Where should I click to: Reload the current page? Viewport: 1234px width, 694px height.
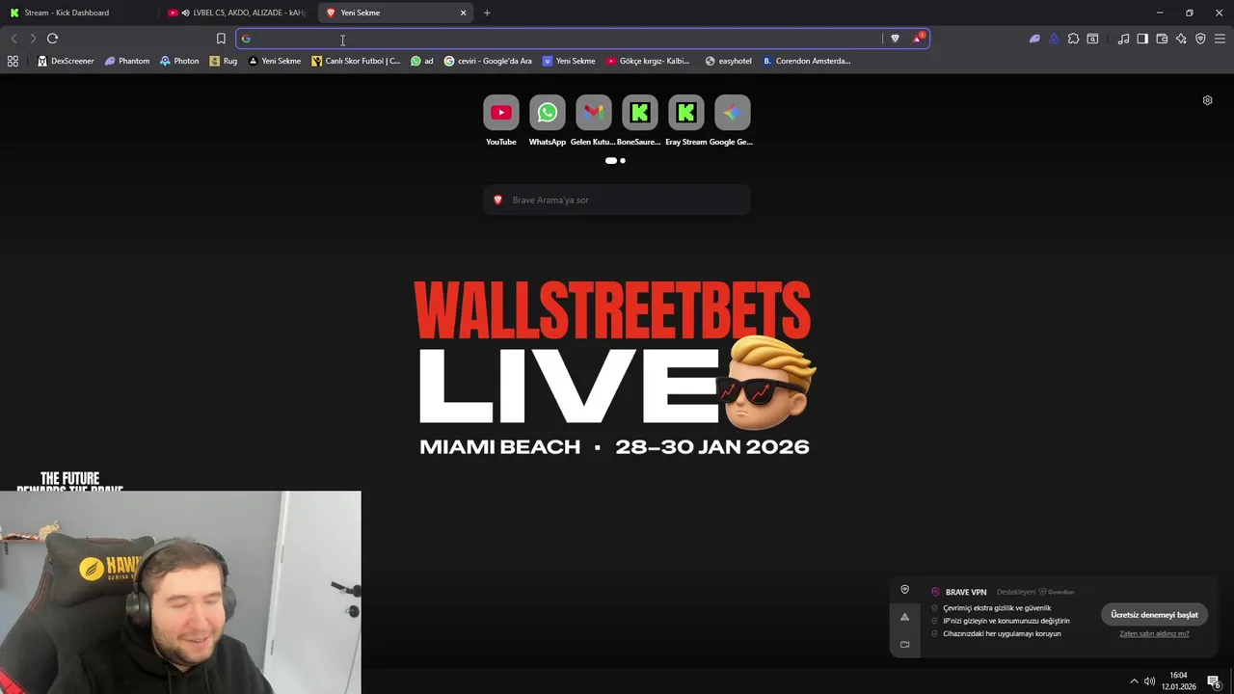[52, 39]
